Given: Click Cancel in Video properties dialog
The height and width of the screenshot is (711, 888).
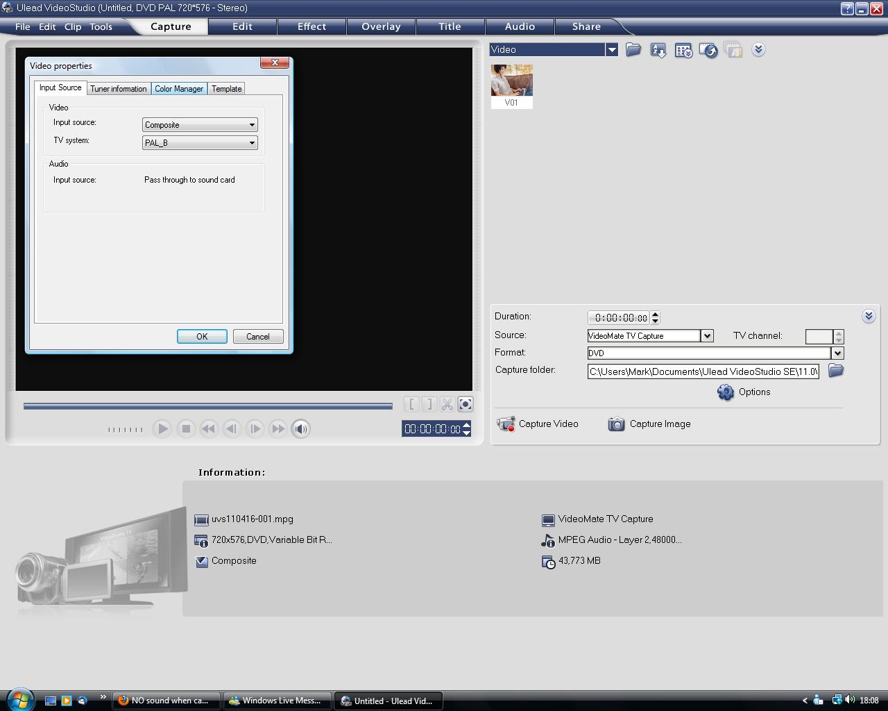Looking at the screenshot, I should pyautogui.click(x=258, y=336).
